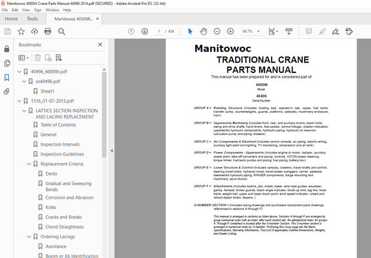The width and height of the screenshot is (371, 258).
Task: Click the stamp tool icon
Action: (x=349, y=32)
